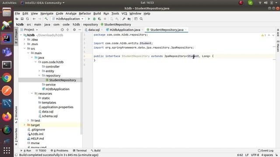The width and height of the screenshot is (280, 157).
Task: Start debugging with the bug icon
Action: 94,19
